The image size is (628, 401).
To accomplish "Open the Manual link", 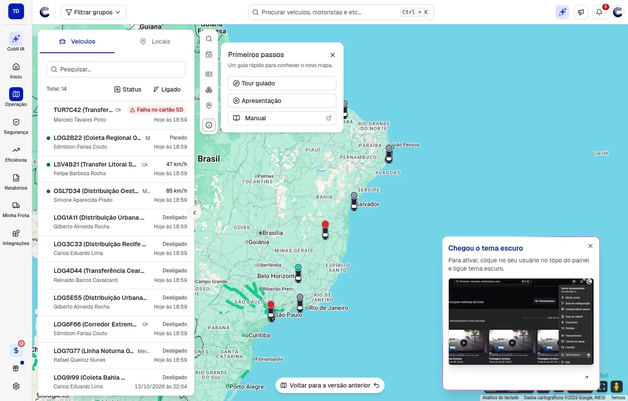I will (282, 118).
